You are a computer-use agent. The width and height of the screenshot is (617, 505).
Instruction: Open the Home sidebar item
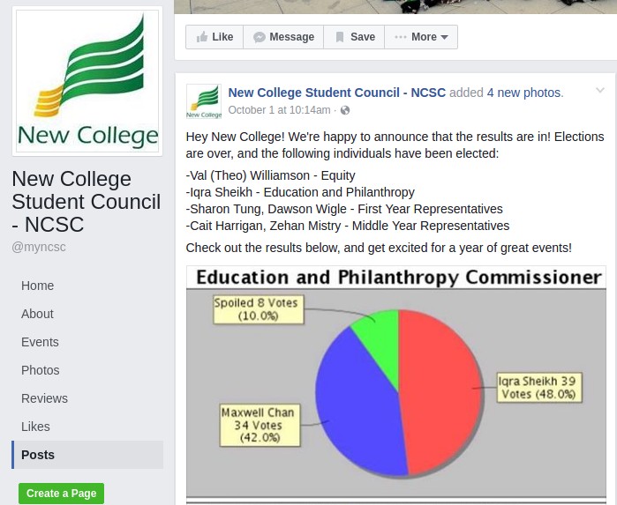click(38, 286)
